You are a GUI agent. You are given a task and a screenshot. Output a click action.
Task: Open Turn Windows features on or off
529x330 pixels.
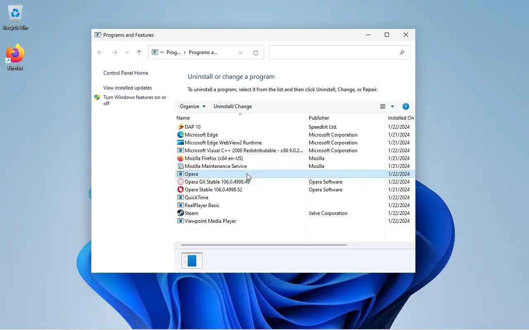135,100
